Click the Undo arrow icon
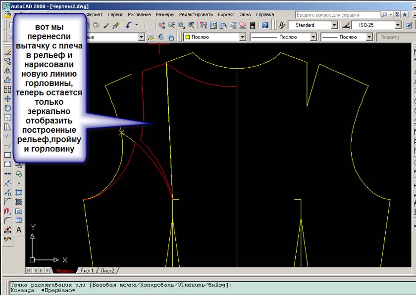The width and height of the screenshot is (416, 295). tap(129, 25)
